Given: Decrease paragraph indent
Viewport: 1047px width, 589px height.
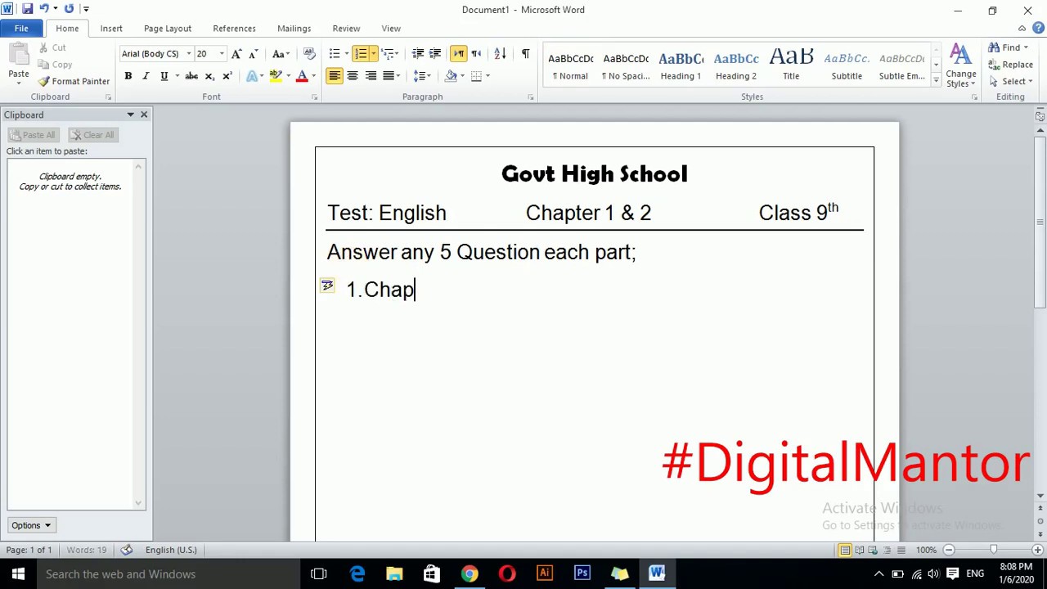Looking at the screenshot, I should coord(418,54).
